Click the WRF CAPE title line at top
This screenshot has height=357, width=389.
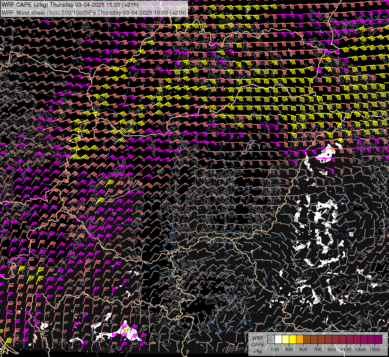tap(70, 5)
